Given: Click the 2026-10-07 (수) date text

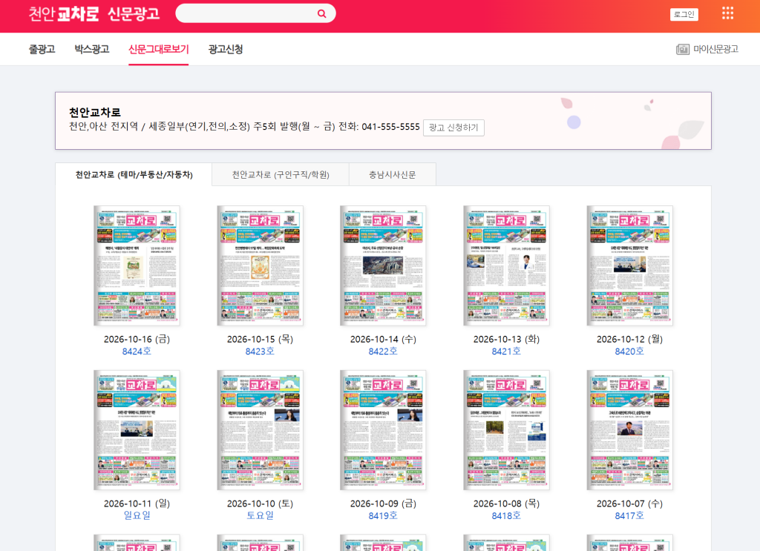Looking at the screenshot, I should pos(629,504).
